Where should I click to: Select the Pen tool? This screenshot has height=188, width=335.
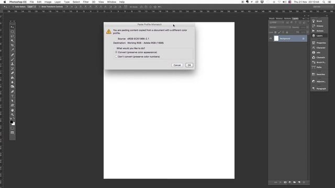click(x=12, y=92)
